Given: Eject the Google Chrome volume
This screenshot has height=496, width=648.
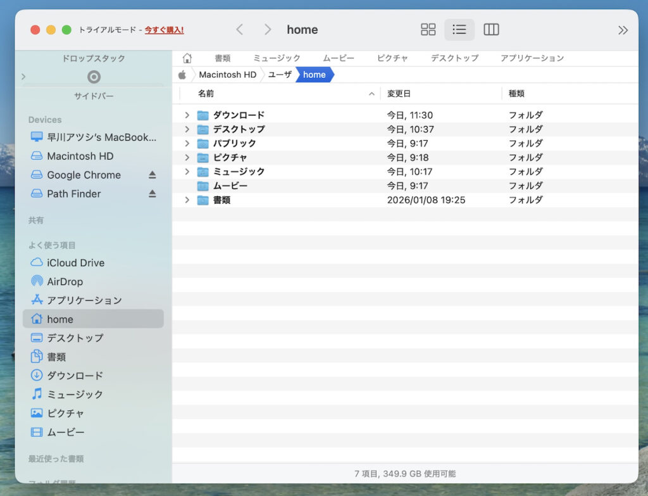Looking at the screenshot, I should (153, 175).
